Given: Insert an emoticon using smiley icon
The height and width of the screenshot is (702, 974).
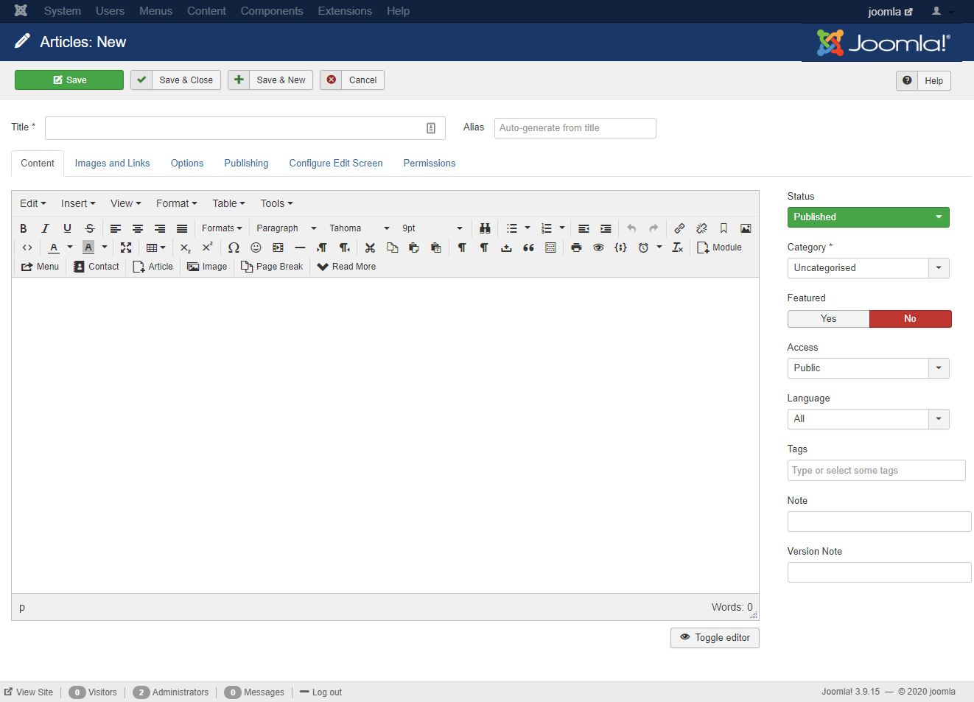Looking at the screenshot, I should tap(256, 248).
